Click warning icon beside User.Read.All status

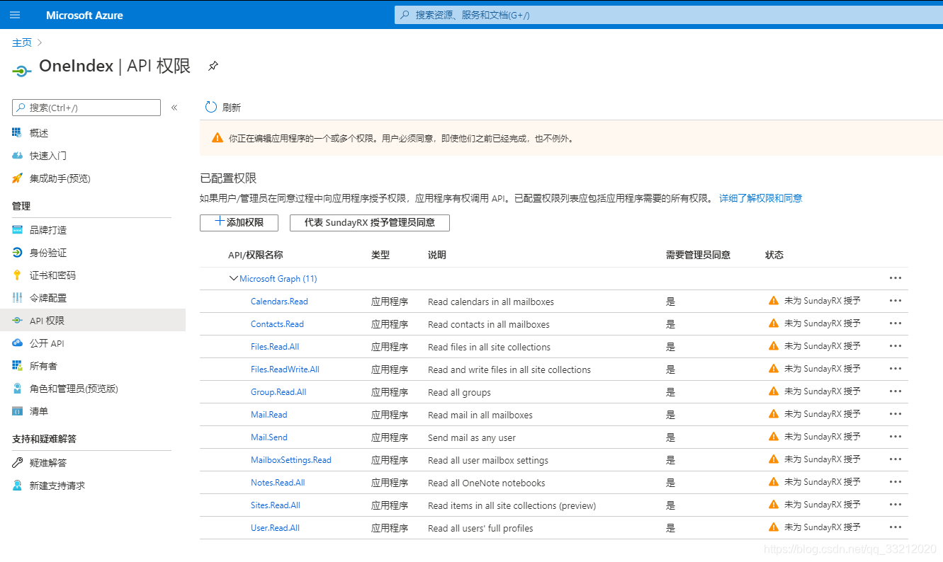(x=774, y=527)
